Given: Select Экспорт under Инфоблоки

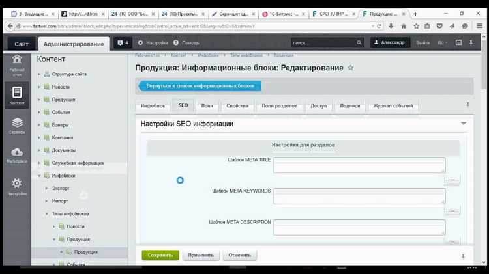Looking at the screenshot, I should pos(61,189).
